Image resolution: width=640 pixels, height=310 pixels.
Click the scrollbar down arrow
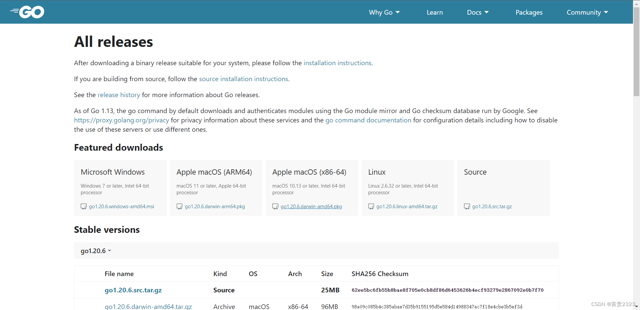tap(636, 307)
